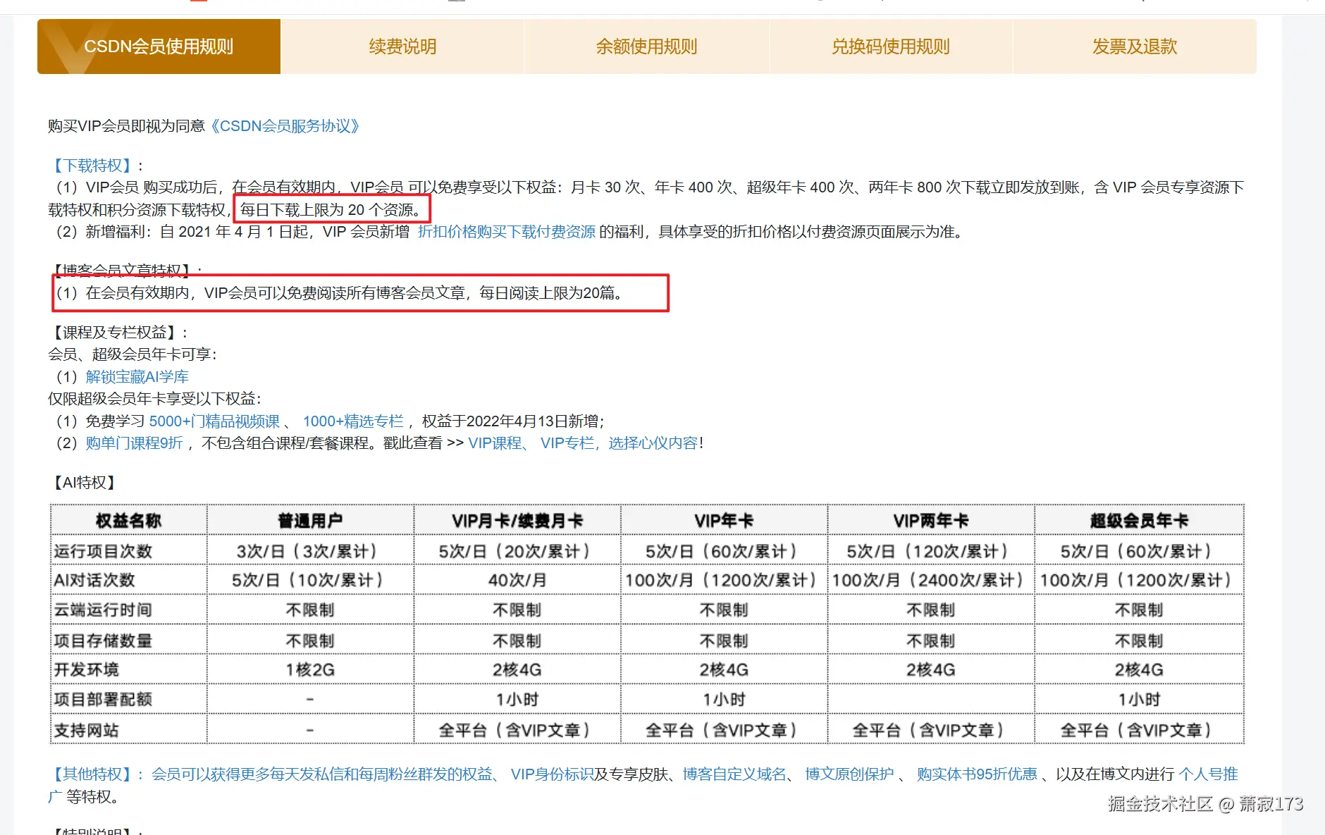This screenshot has height=835, width=1325.
Task: Select the 普通用户 column header
Action: (310, 521)
